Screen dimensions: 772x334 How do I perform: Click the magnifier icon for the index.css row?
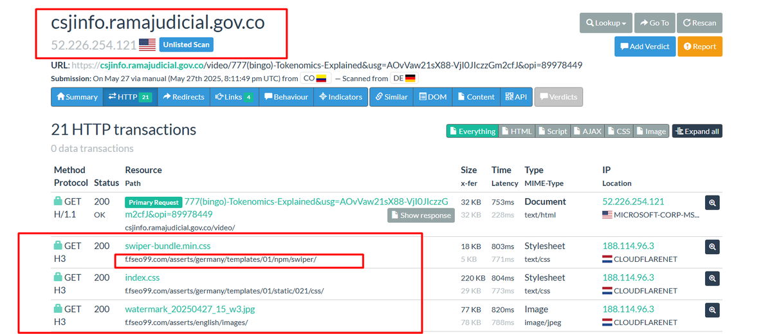pos(712,278)
